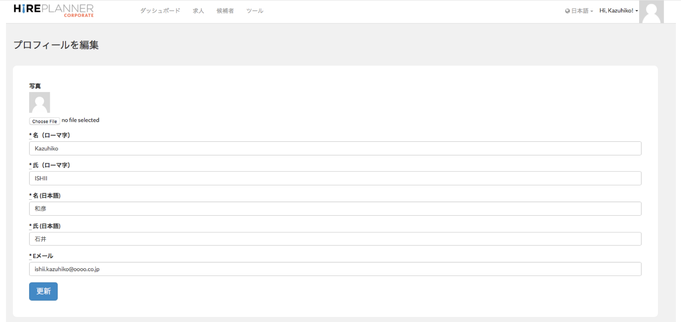Click the globe icon beside 日本語
The width and height of the screenshot is (681, 322).
pos(568,11)
